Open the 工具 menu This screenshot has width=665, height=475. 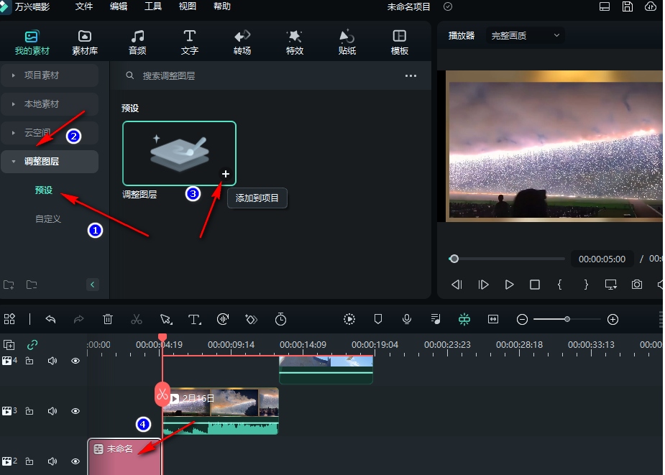pos(153,6)
